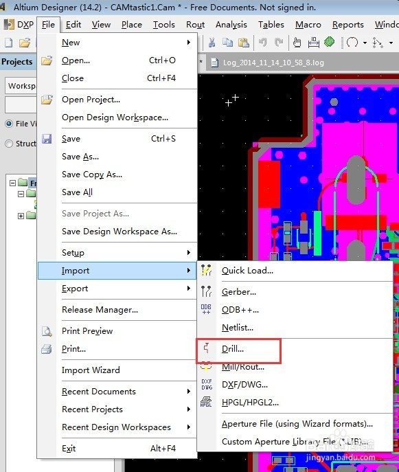This screenshot has height=472, width=399.
Task: Open dropdown arrow beside circle tool
Action: point(365,43)
